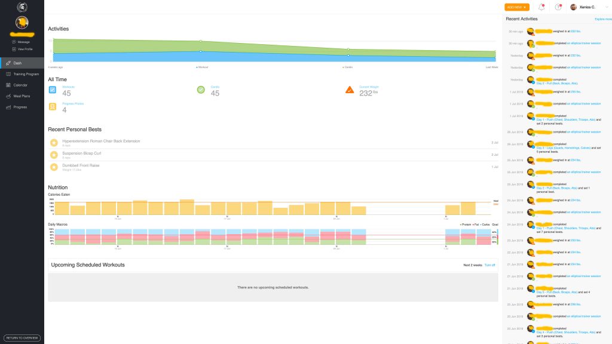Toggle Cardio series in Activities chart legend
The width and height of the screenshot is (612, 344).
(347, 67)
